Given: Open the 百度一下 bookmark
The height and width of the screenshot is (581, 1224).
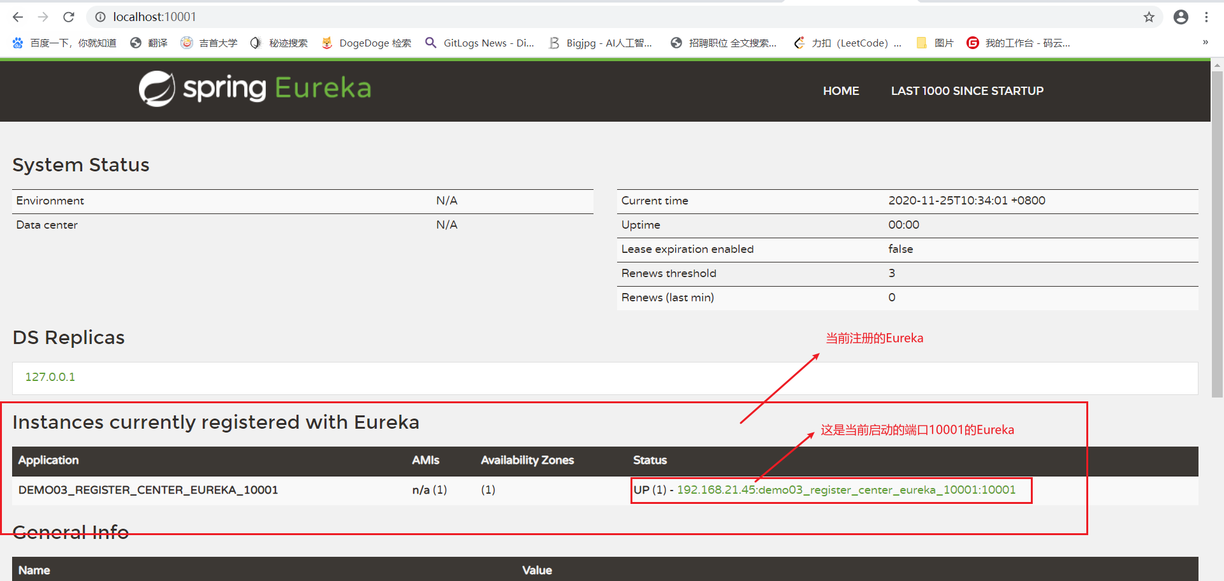Looking at the screenshot, I should (64, 43).
